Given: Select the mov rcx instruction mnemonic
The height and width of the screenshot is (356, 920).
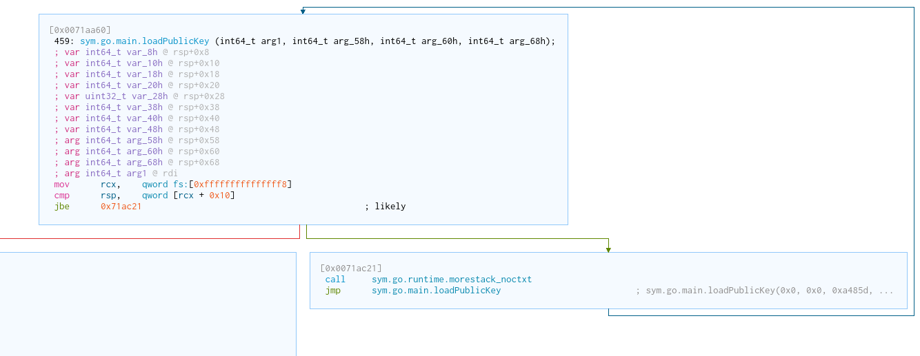Looking at the screenshot, I should pyautogui.click(x=61, y=185).
